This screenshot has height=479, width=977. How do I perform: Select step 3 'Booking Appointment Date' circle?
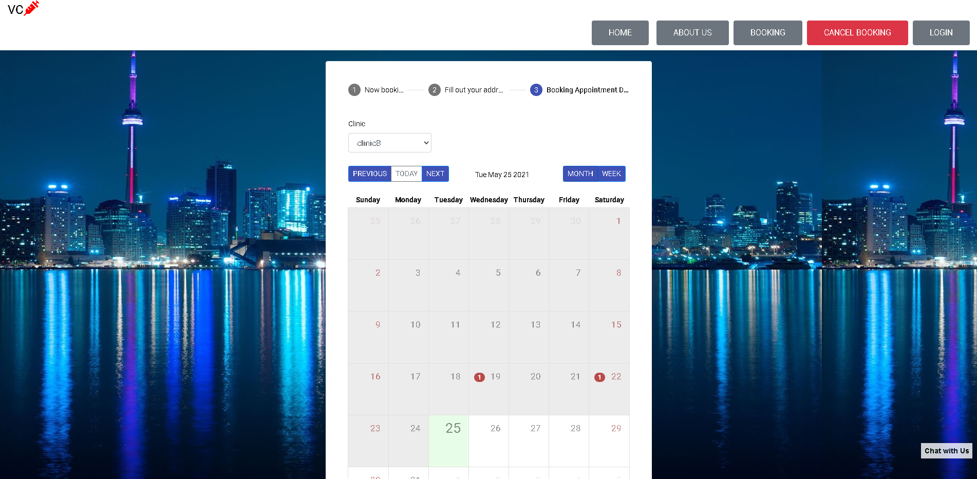(x=536, y=89)
